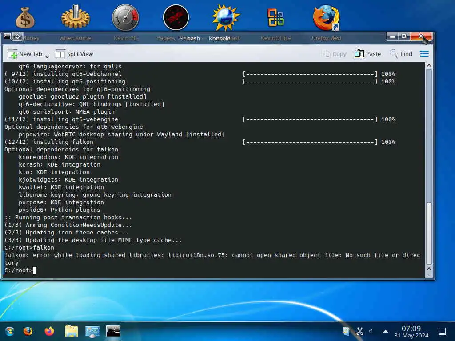Expand hidden system tray icons arrow
The width and height of the screenshot is (455, 341).
[x=386, y=331]
